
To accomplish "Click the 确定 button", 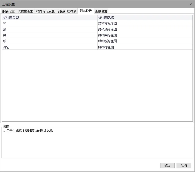I will [167, 165].
